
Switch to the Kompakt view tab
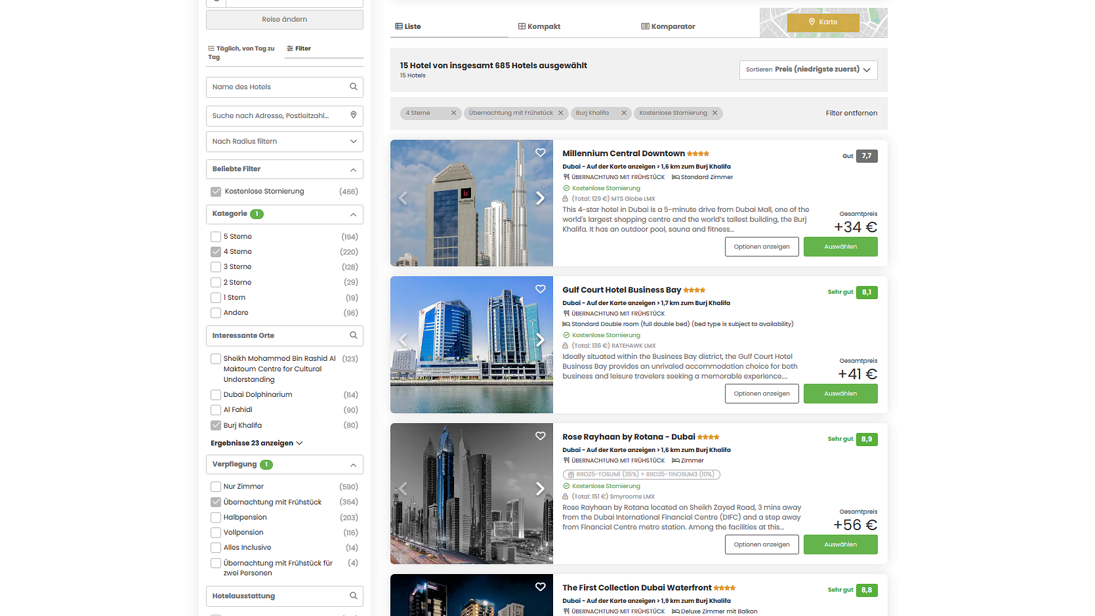tap(539, 26)
